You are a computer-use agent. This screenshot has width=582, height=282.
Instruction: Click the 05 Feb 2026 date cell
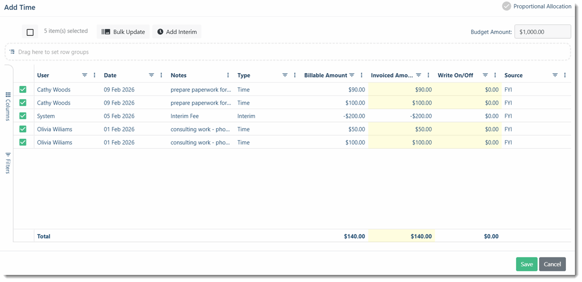(x=134, y=116)
